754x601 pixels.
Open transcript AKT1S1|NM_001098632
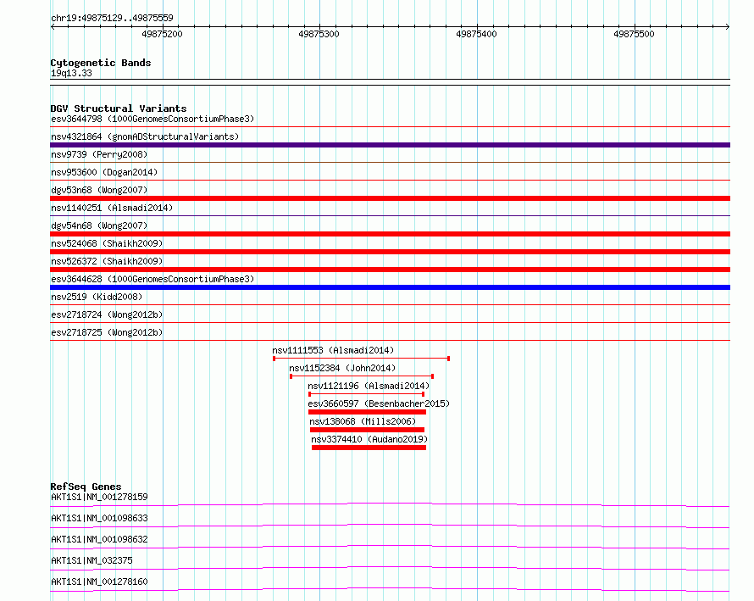(x=99, y=539)
